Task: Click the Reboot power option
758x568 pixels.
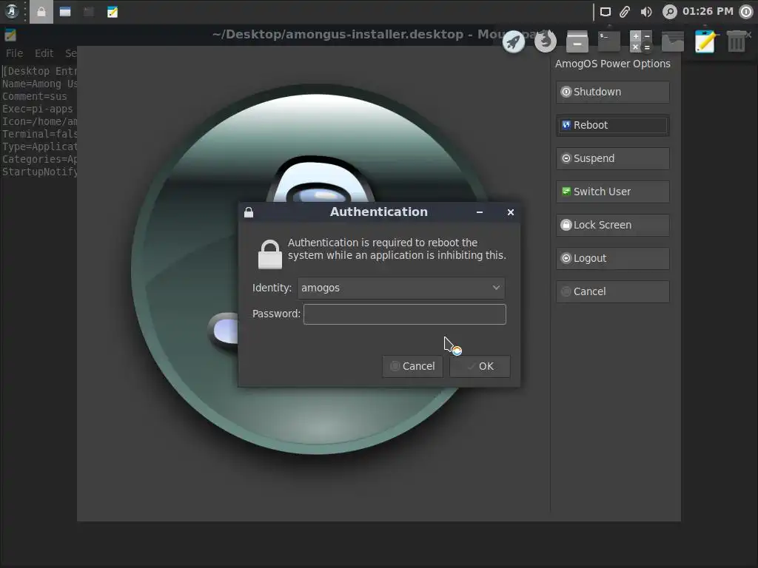Action: (612, 125)
